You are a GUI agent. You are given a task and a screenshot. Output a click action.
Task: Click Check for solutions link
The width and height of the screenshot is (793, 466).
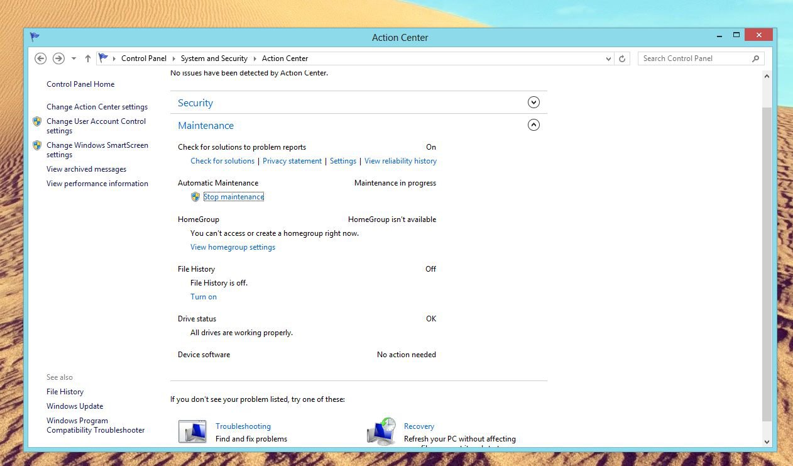(222, 161)
